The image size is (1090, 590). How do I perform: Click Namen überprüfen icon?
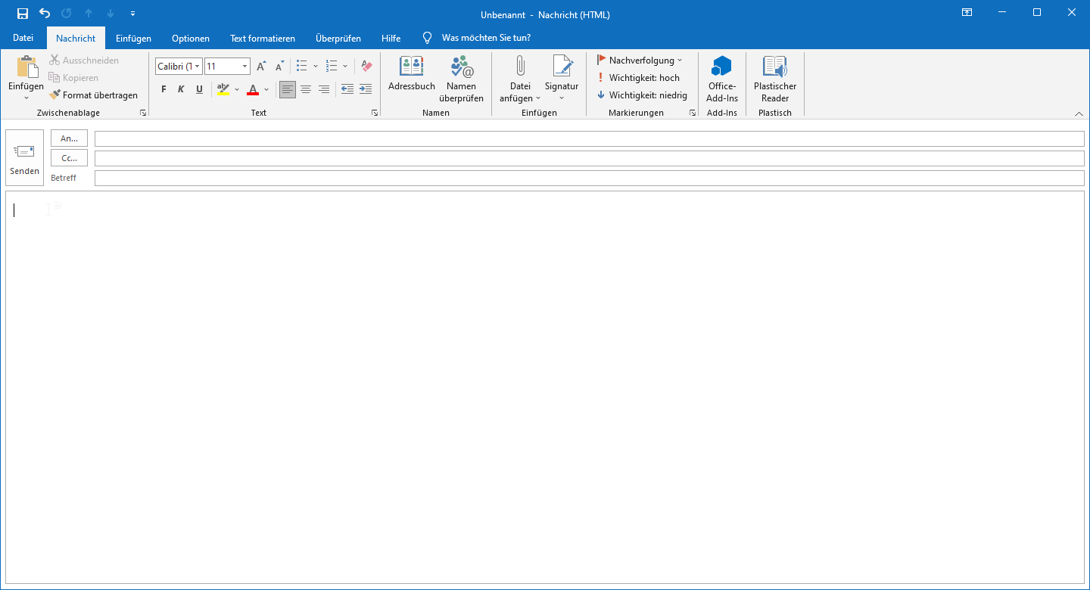coord(461,67)
